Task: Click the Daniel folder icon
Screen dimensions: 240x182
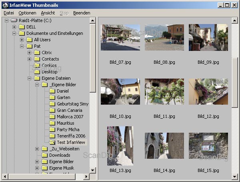Action: coord(52,91)
